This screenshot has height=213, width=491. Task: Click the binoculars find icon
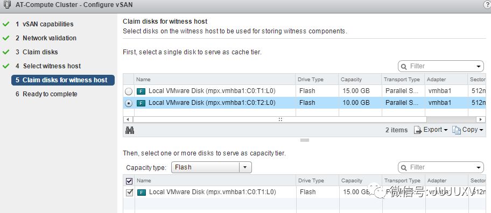click(x=130, y=130)
